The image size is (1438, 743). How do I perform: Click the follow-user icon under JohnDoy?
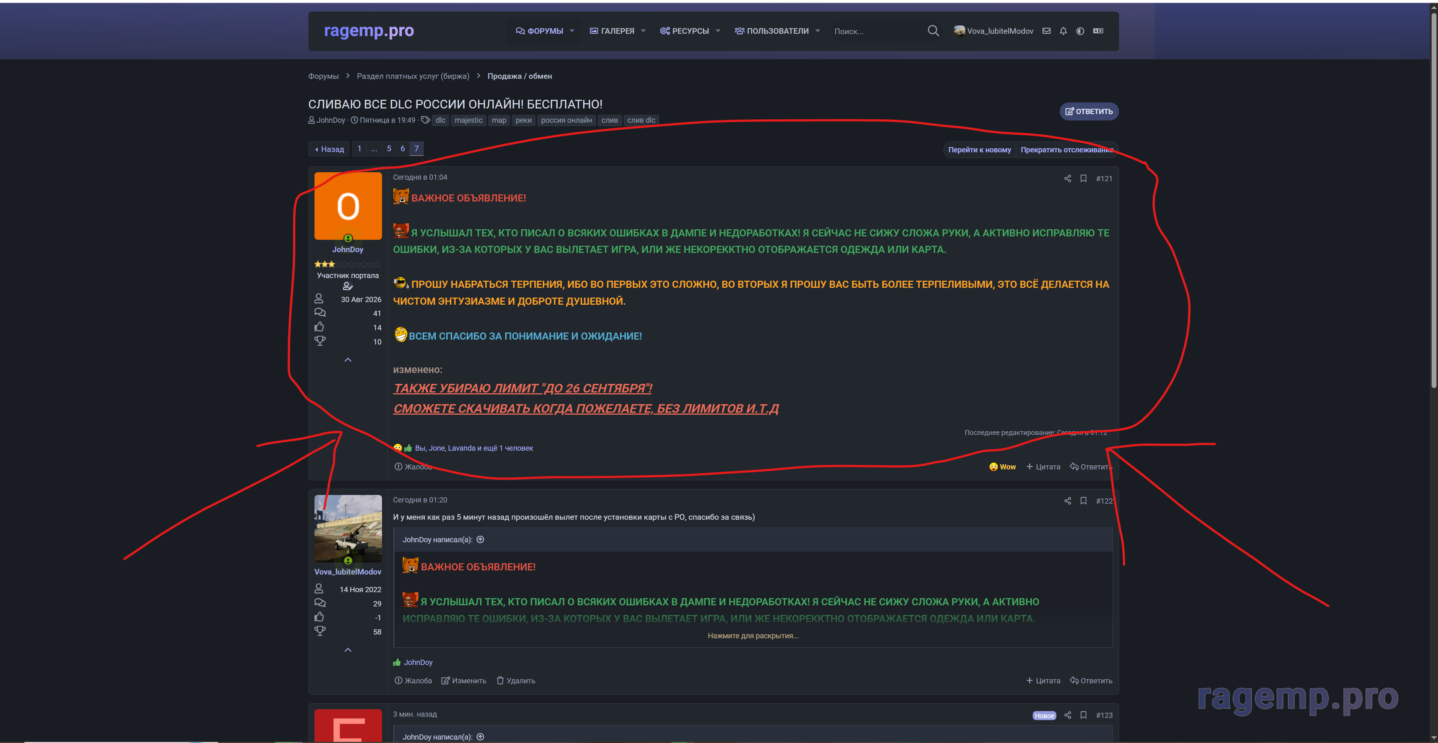pyautogui.click(x=348, y=286)
